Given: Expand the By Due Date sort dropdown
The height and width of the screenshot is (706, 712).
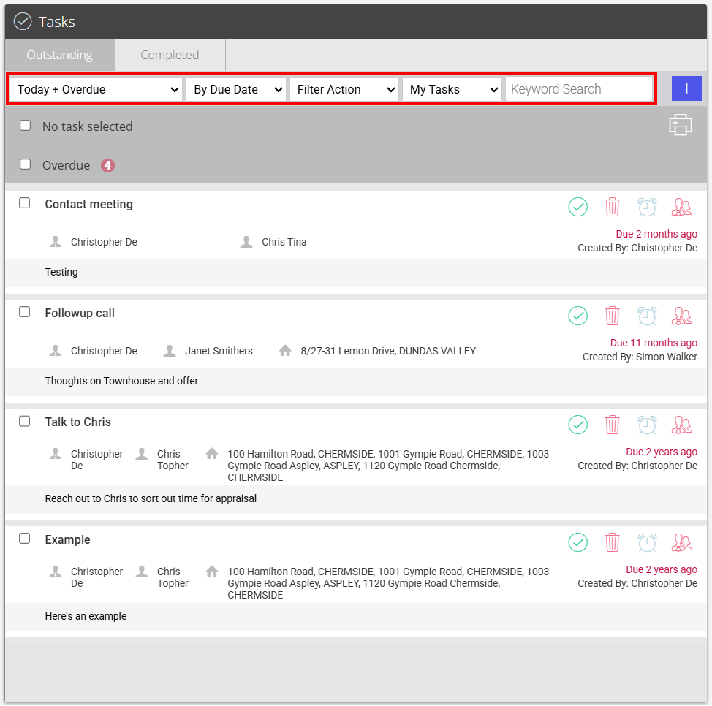Looking at the screenshot, I should point(235,89).
